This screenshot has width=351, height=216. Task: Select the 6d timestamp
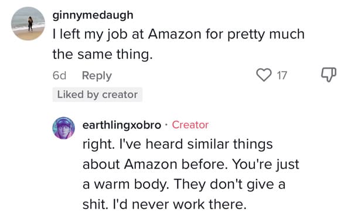59,75
